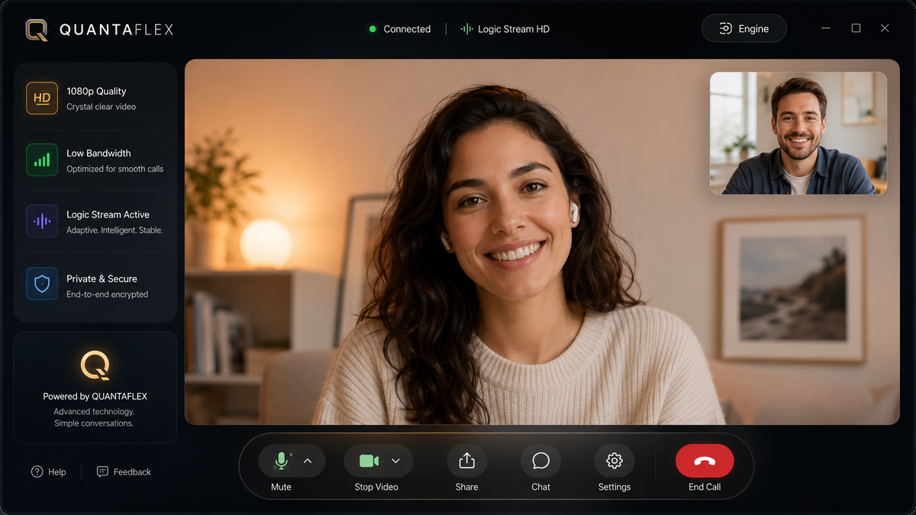
Task: Open Help link
Action: 48,472
